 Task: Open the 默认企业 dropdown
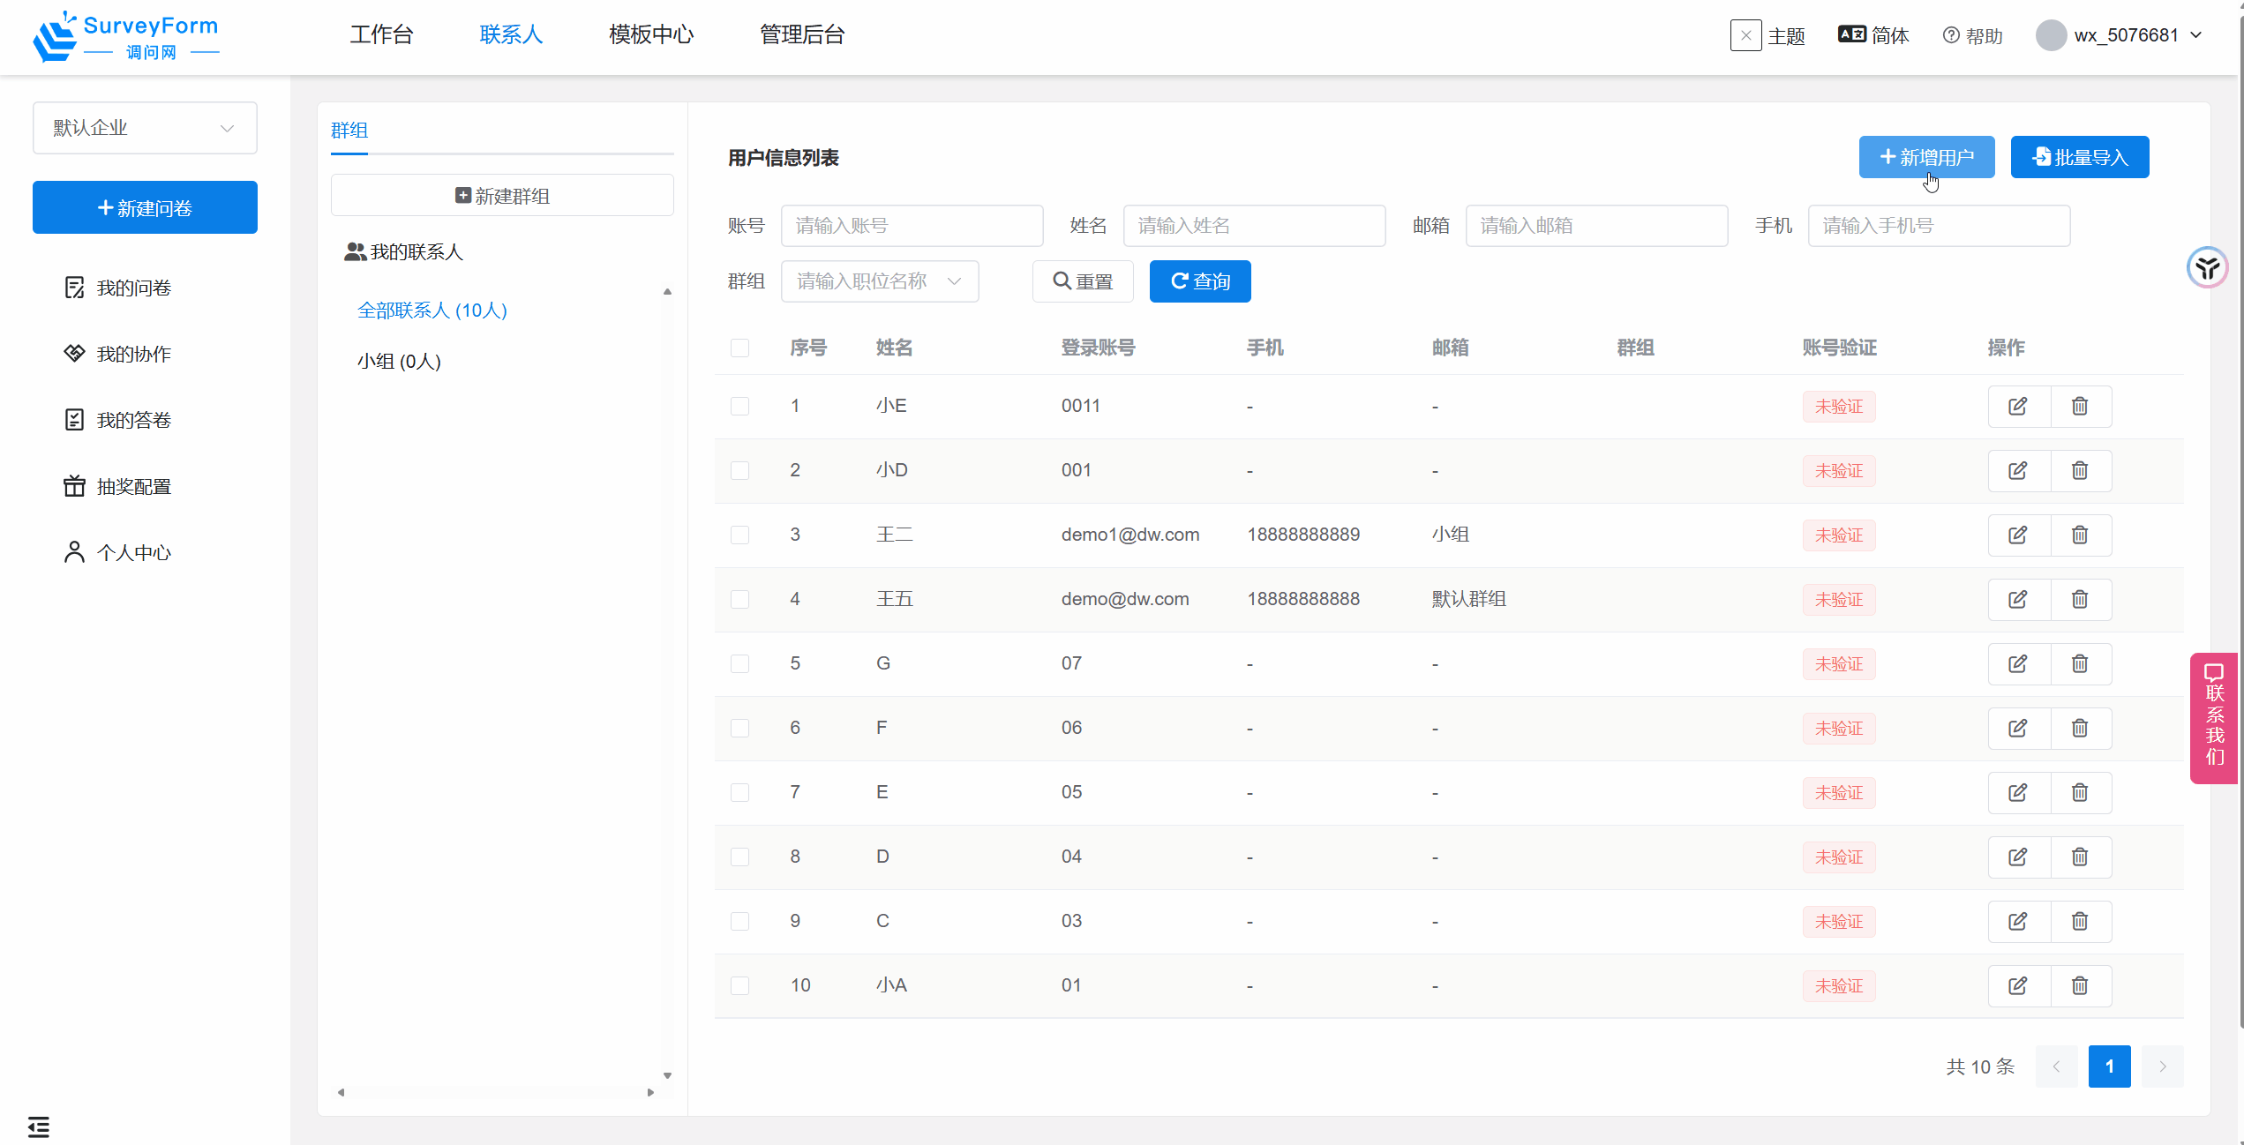pos(145,128)
